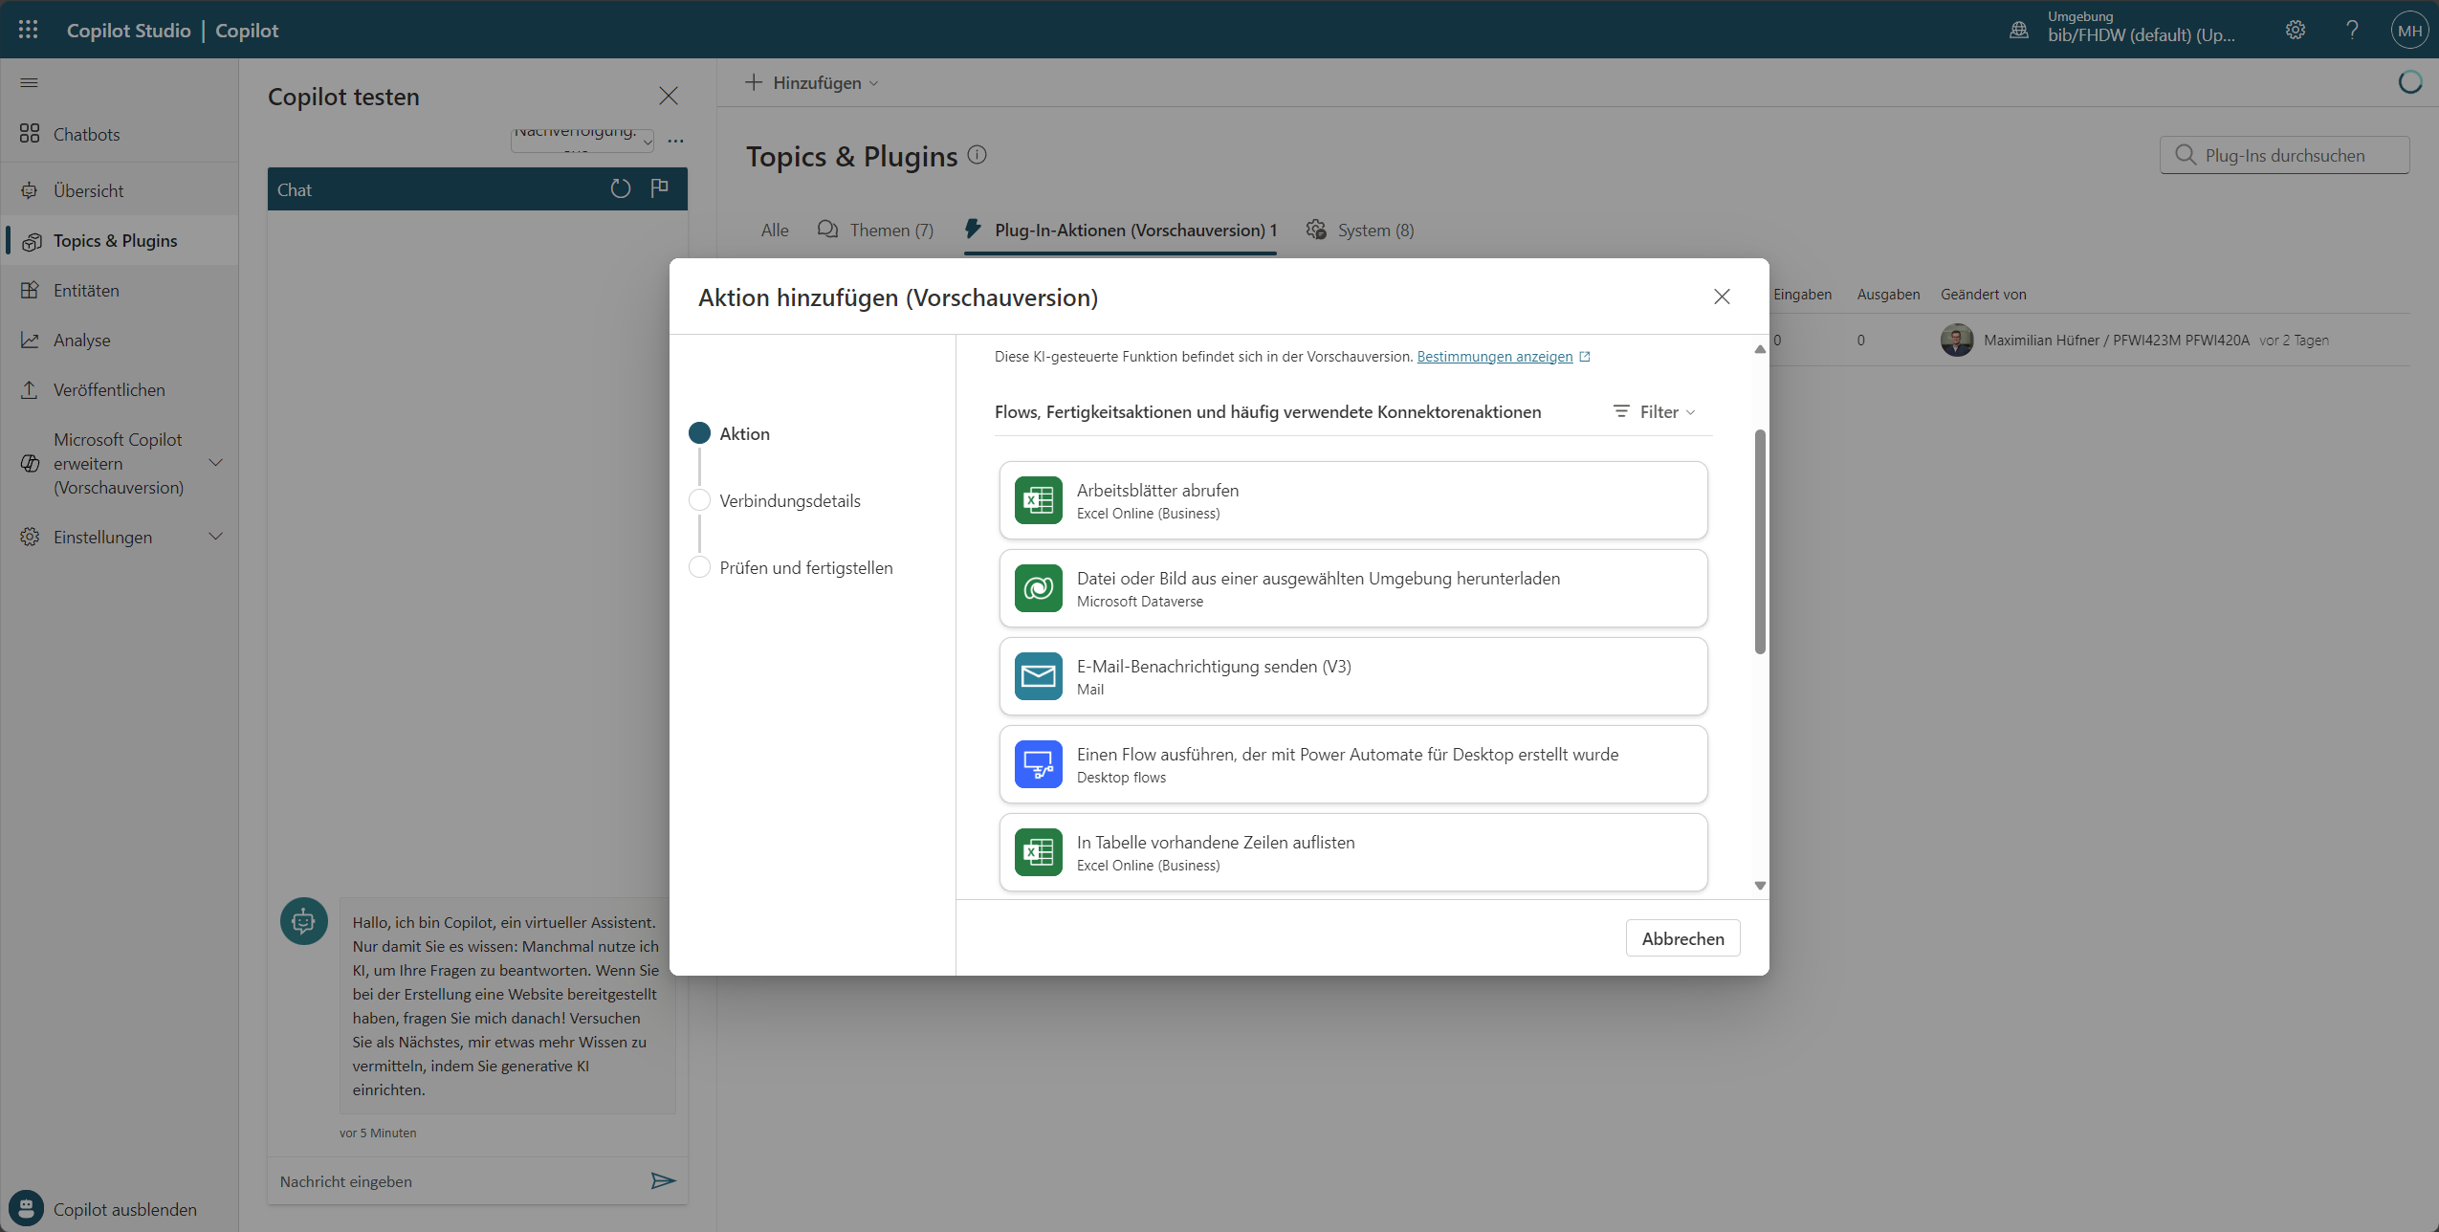Open the Filter dropdown in dialog
This screenshot has width=2439, height=1232.
tap(1655, 411)
